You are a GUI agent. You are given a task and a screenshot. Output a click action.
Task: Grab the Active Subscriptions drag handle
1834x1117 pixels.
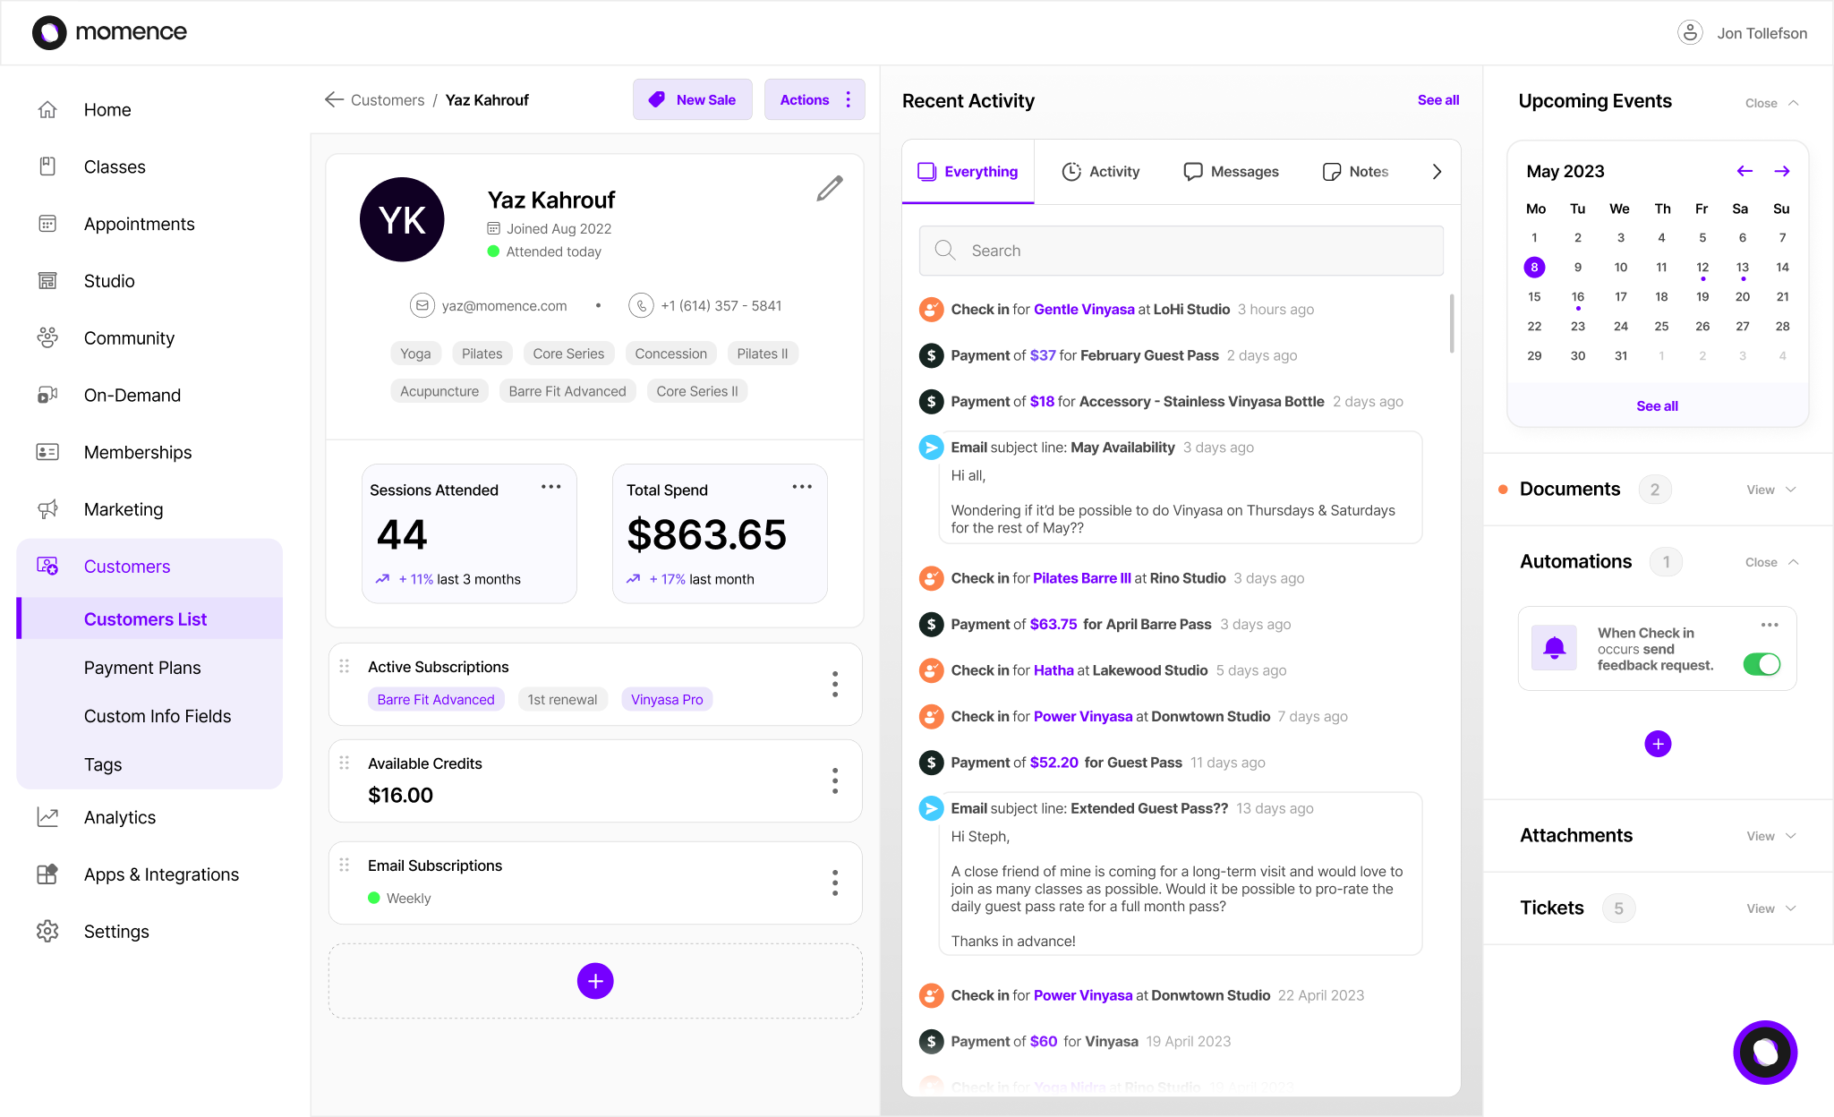click(345, 667)
